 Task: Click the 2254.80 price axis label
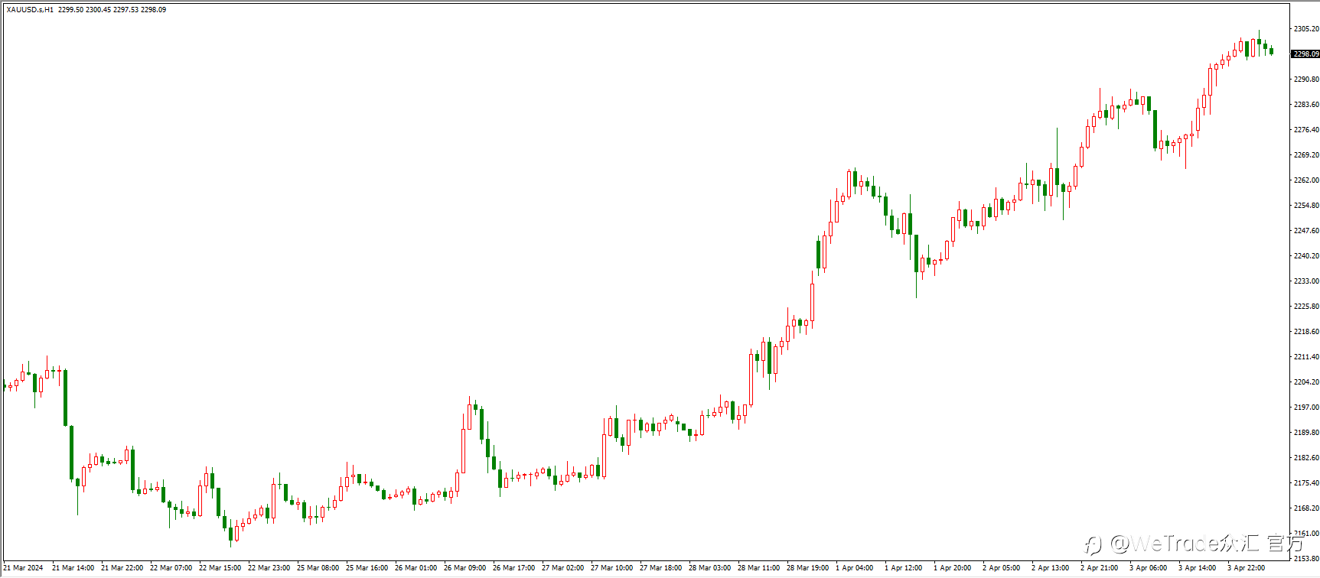pyautogui.click(x=1306, y=206)
